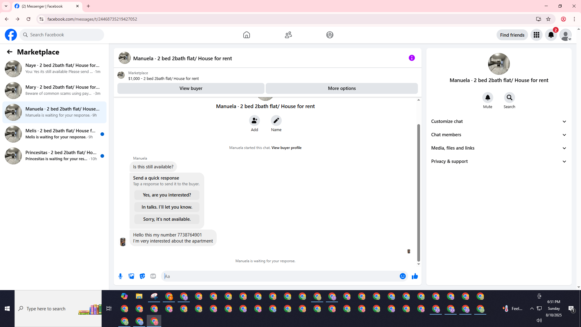The width and height of the screenshot is (581, 327).
Task: Click the voice clip microphone icon
Action: click(x=120, y=276)
